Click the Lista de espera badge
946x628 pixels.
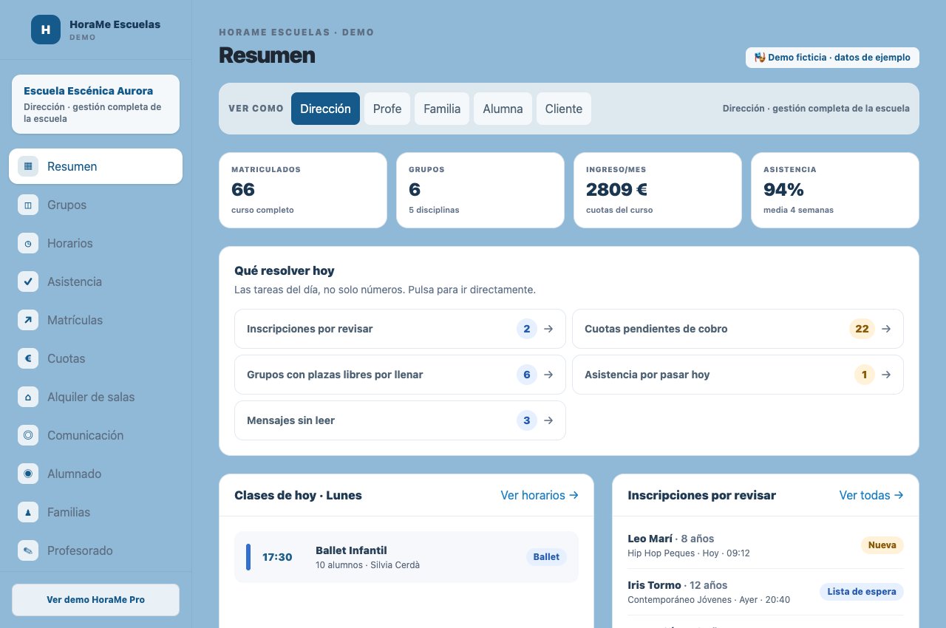tap(862, 592)
